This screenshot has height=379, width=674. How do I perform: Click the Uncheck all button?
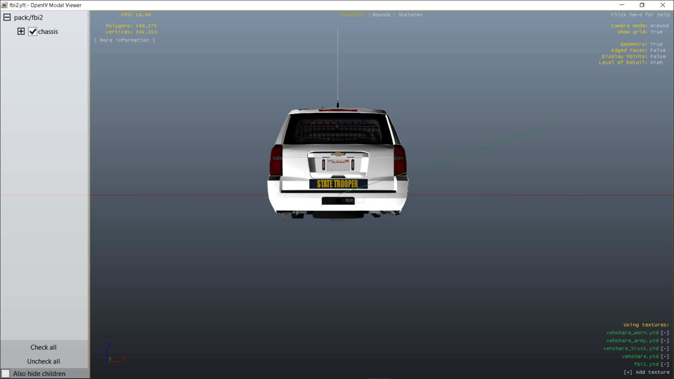tap(43, 361)
